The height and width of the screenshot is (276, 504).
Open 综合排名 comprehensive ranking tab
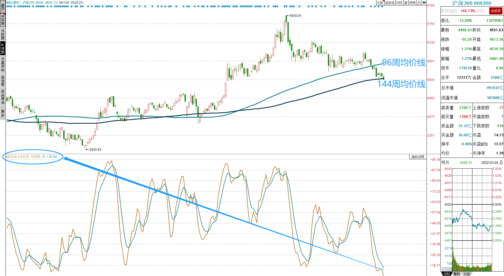(3, 97)
